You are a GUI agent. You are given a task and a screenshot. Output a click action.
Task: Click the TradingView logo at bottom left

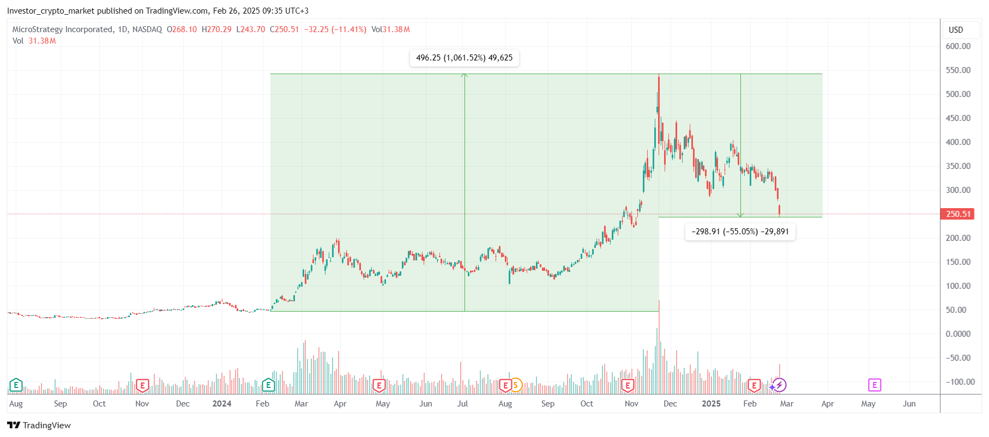(x=39, y=425)
